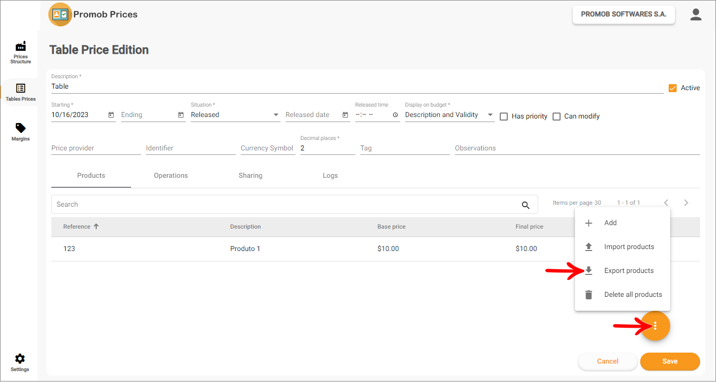This screenshot has width=716, height=382.
Task: Click the orange three-dot action button
Action: [x=655, y=326]
